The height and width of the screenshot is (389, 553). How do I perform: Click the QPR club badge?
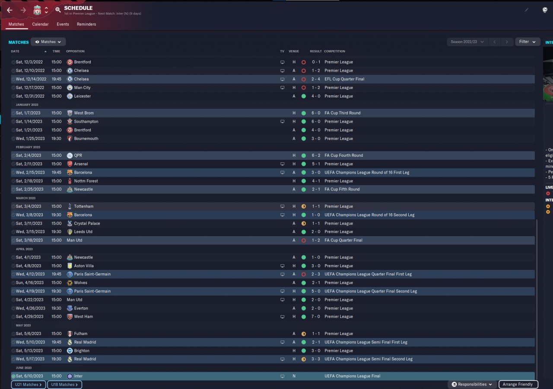click(70, 155)
